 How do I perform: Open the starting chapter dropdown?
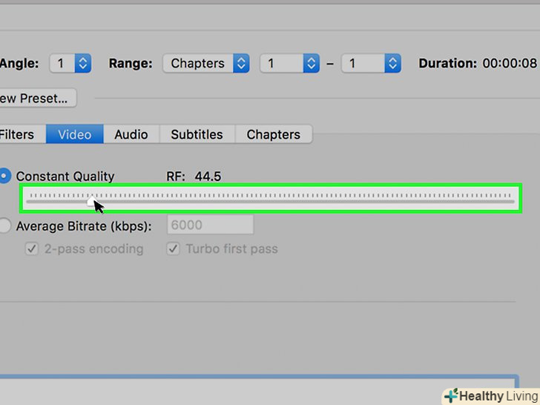(x=289, y=64)
